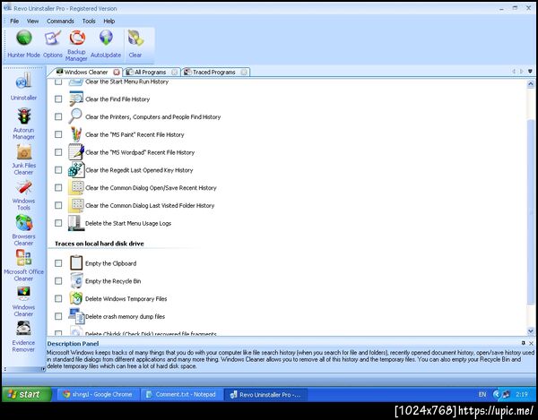Open Browsers Cleaner in the sidebar
This screenshot has width=538, height=420.
[x=23, y=230]
